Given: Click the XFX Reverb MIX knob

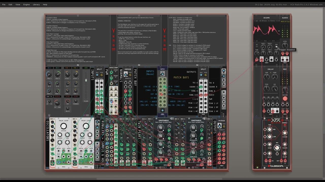Looking at the screenshot, I should click(277, 148).
